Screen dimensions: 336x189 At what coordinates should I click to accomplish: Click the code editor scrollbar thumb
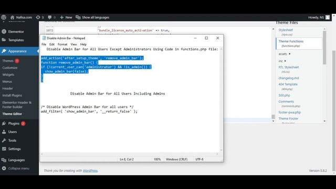(x=273, y=117)
